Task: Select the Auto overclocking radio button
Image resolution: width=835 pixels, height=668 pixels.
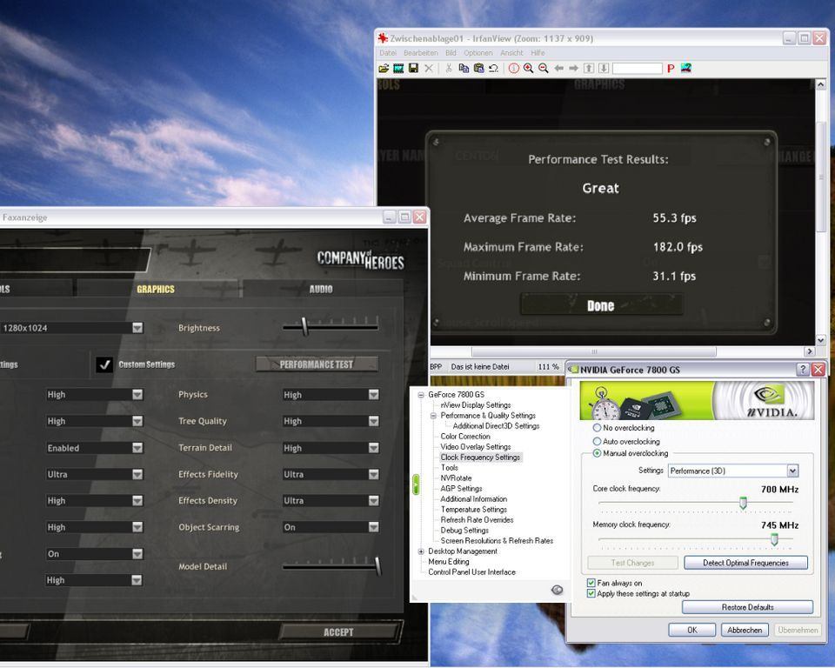Action: [597, 441]
